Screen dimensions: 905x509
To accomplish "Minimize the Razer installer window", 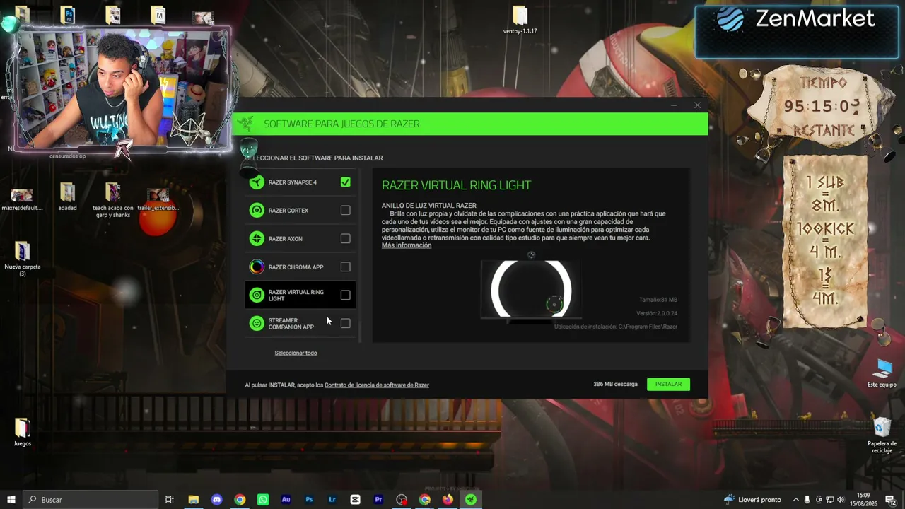I will [x=674, y=105].
